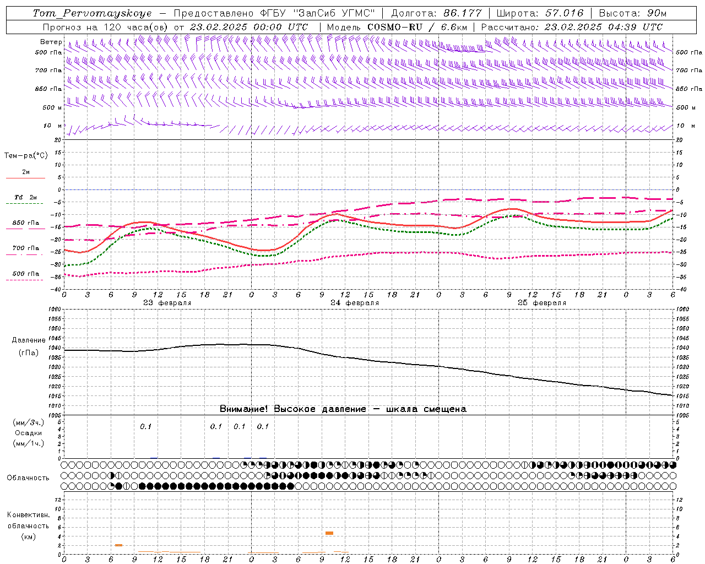Click the date label 25 февраля

542,303
